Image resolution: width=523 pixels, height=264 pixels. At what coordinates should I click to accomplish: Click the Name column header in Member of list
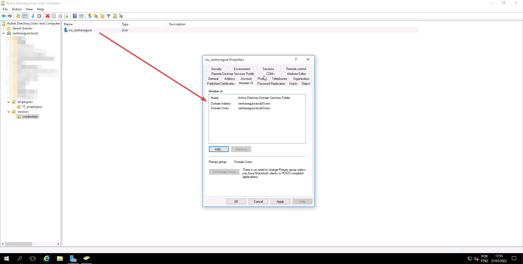(x=223, y=98)
